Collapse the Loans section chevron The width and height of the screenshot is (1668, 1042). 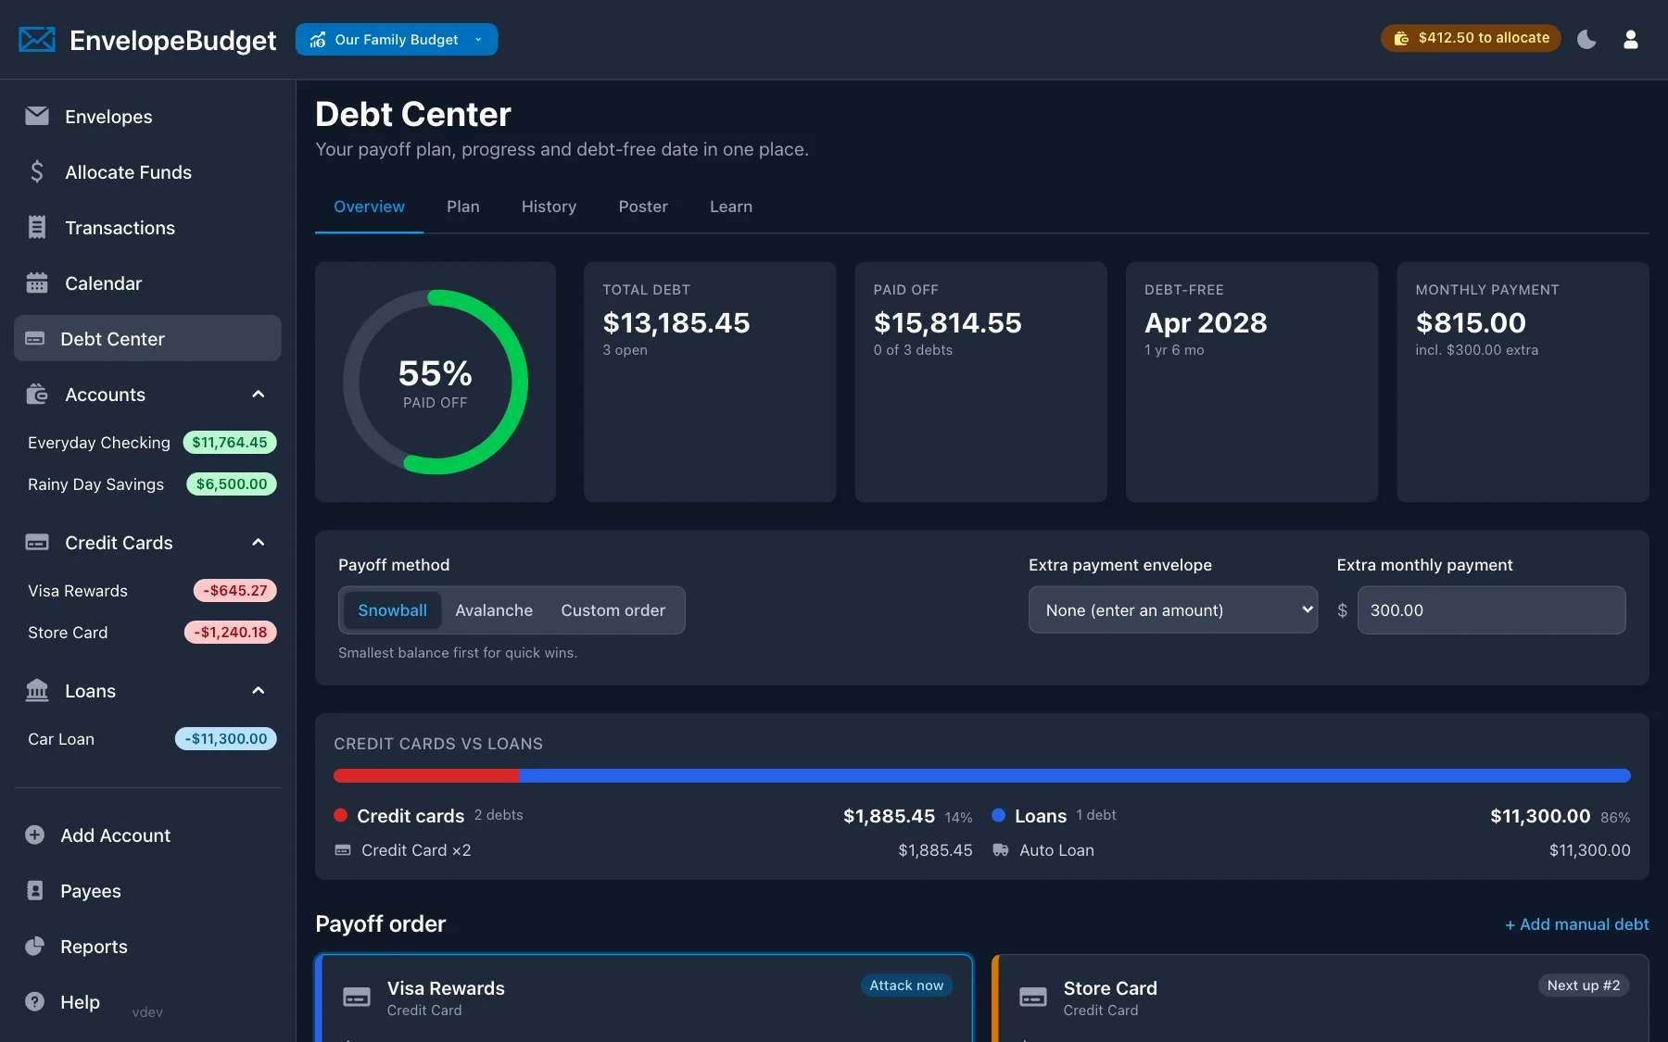[x=259, y=691]
